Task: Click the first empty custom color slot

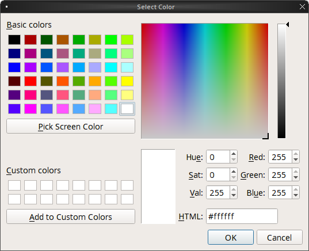Action: [x=14, y=185]
